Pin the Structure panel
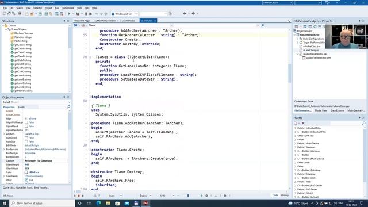This screenshot has width=368, height=207. point(64,21)
